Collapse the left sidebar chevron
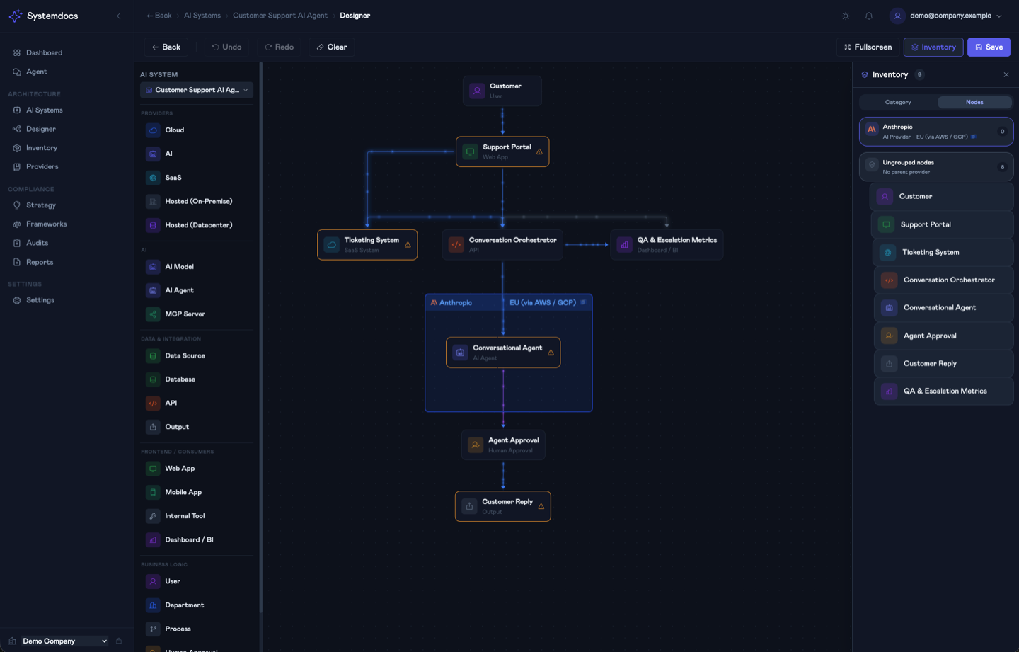This screenshot has width=1019, height=652. coord(118,16)
